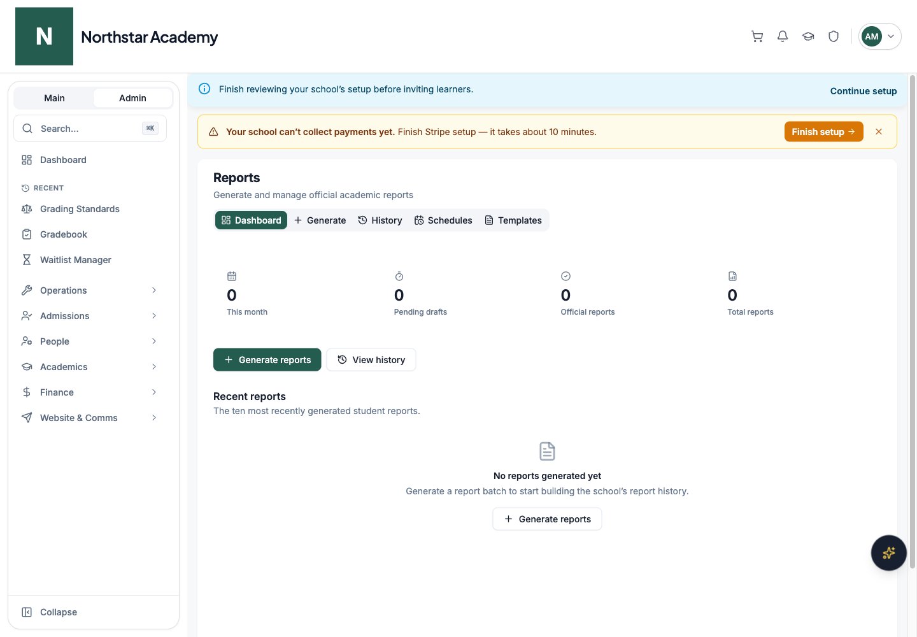Click the graduation cap icon in header
The width and height of the screenshot is (917, 637).
tap(808, 36)
